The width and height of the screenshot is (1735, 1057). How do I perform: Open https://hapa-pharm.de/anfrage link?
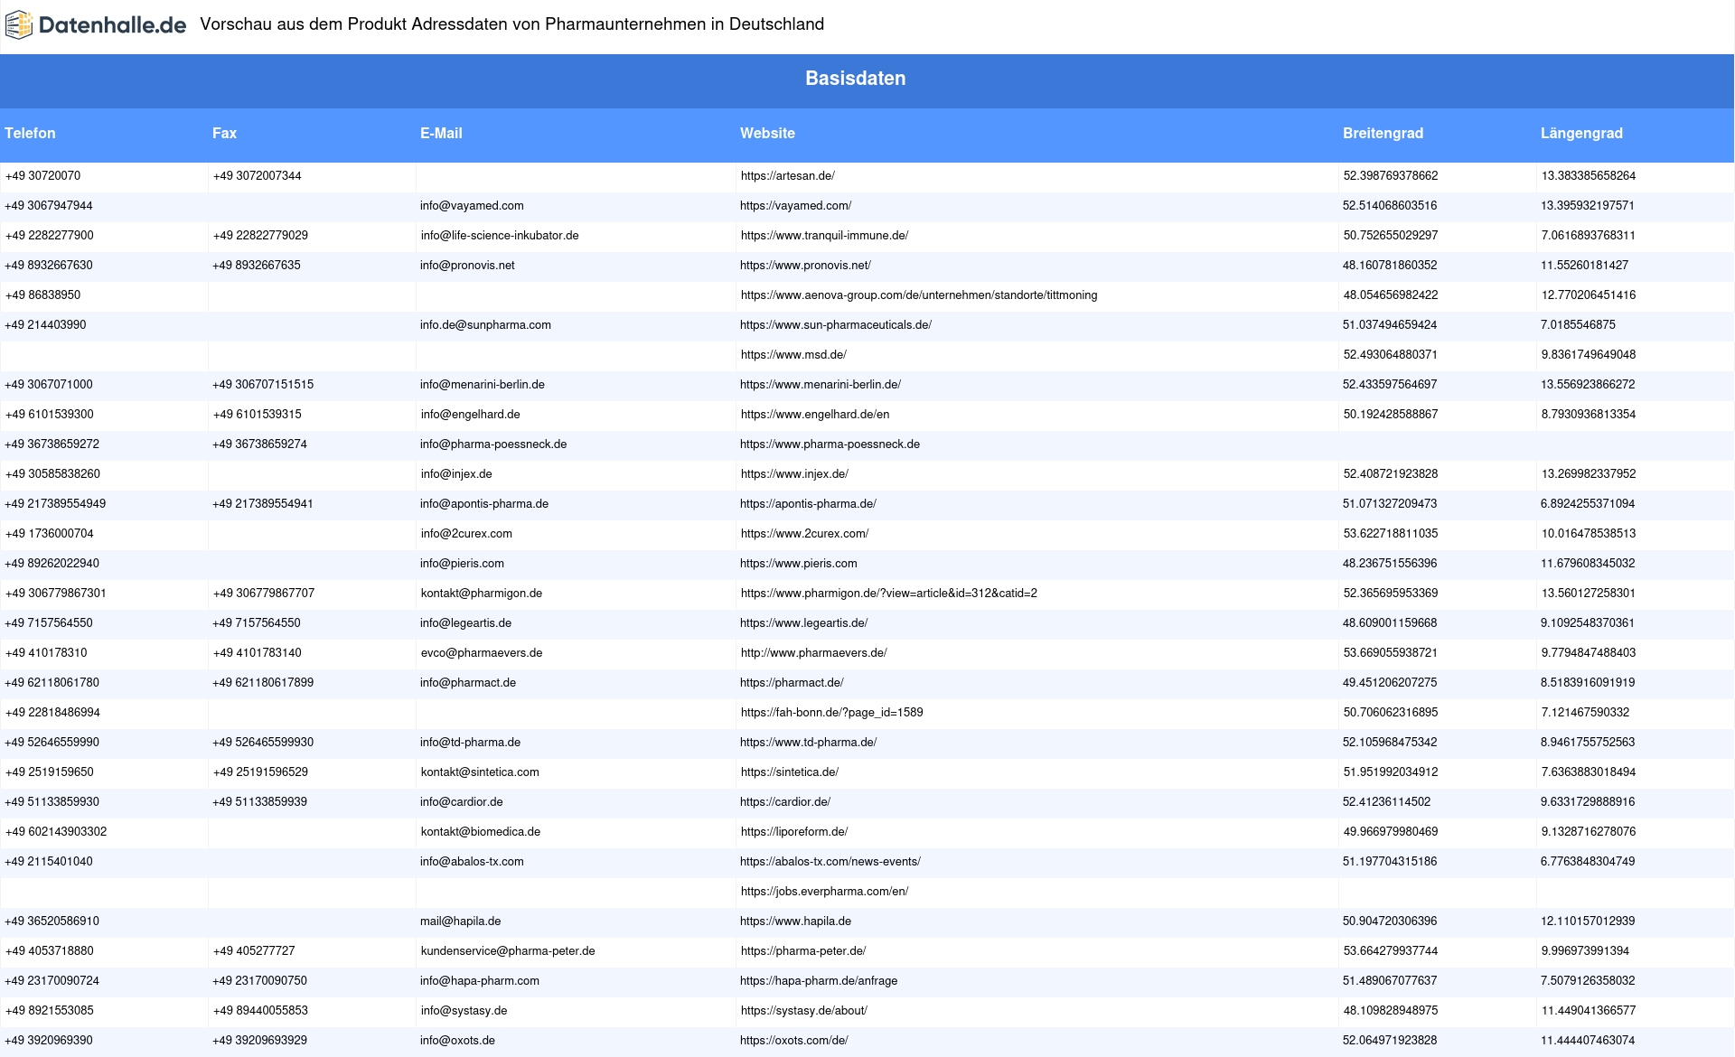coord(819,981)
